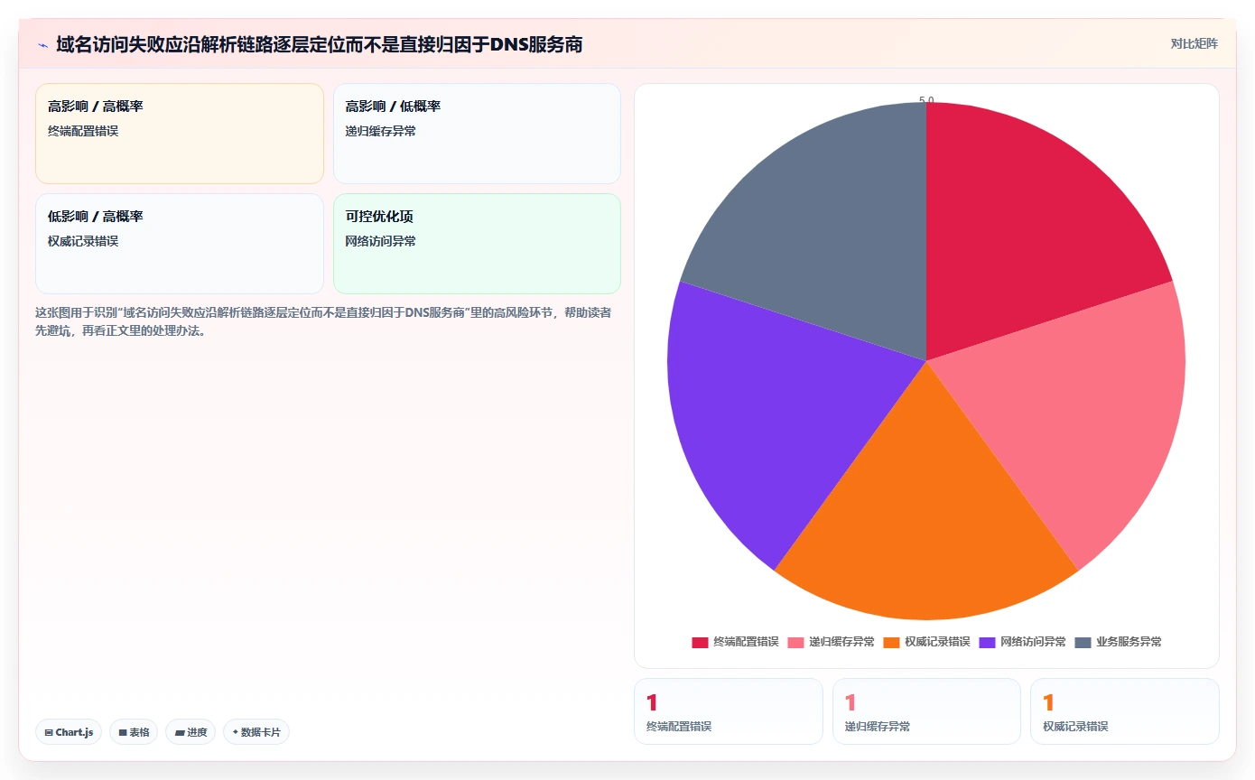Image resolution: width=1255 pixels, height=780 pixels.
Task: Click 权威记录错误 text in the matrix card
Action: (x=83, y=241)
